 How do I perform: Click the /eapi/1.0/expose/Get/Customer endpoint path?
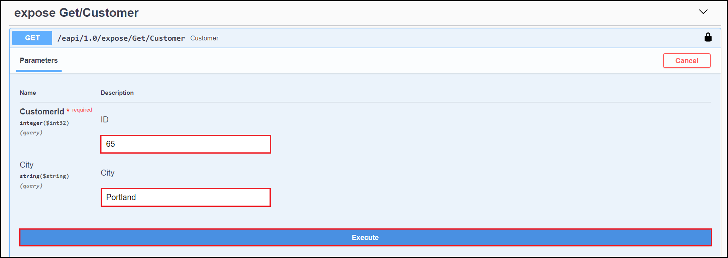[121, 38]
